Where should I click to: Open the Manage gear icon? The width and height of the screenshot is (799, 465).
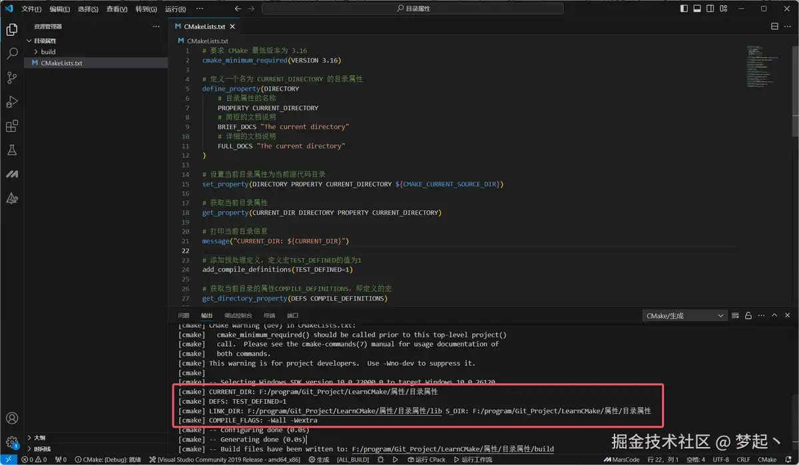pyautogui.click(x=11, y=442)
